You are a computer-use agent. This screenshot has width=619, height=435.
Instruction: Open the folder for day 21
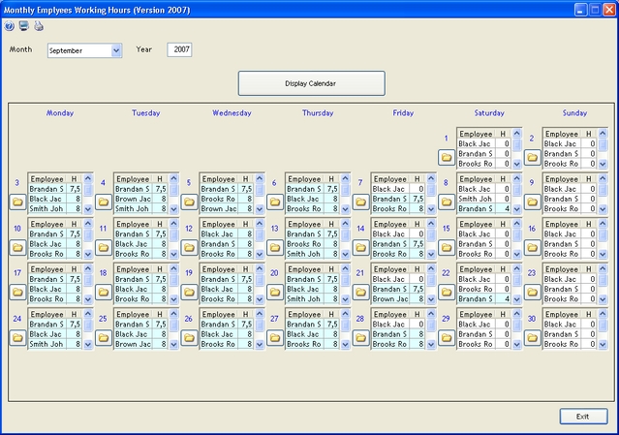tap(360, 293)
